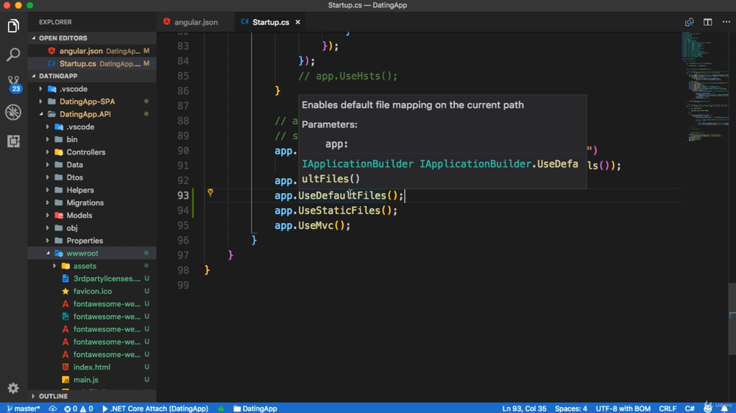736x413 pixels.
Task: Select the Spaces: 4 indentation setting
Action: pyautogui.click(x=571, y=409)
